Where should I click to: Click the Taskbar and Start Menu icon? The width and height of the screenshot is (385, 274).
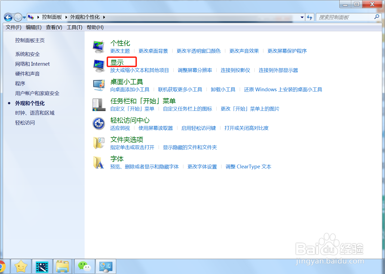tap(98, 104)
